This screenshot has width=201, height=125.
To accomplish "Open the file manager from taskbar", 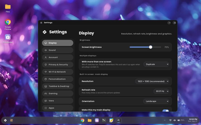I will tap(90, 120).
